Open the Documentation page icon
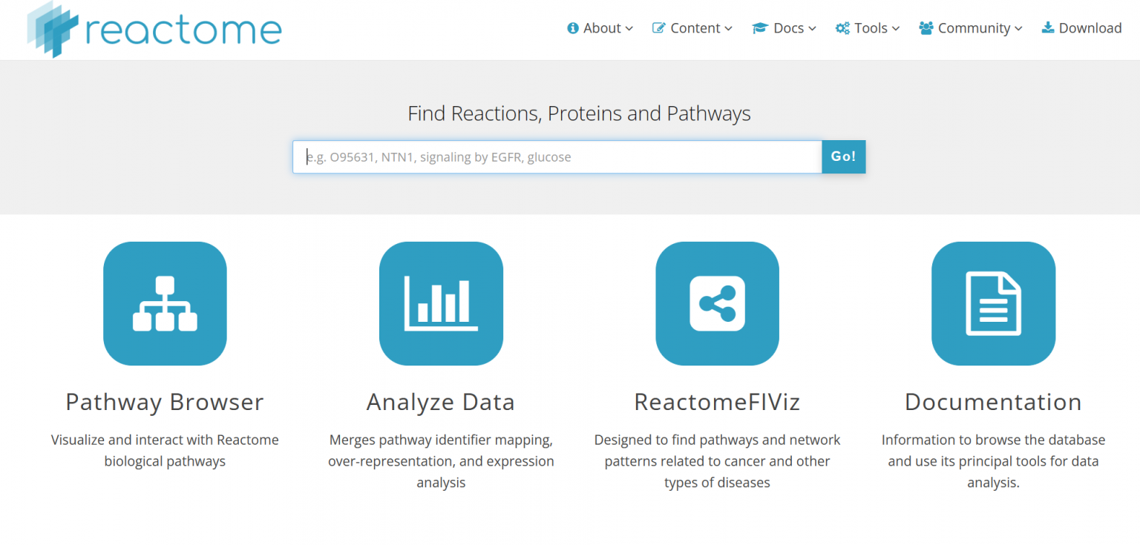Viewport: 1140px width, 545px height. pos(993,303)
